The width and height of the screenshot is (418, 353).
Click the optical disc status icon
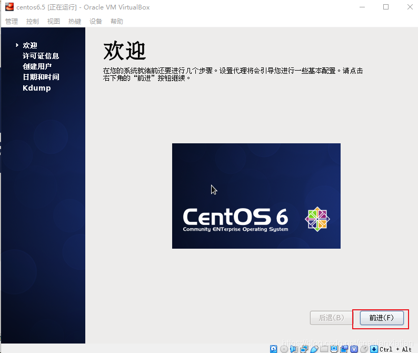(284, 349)
